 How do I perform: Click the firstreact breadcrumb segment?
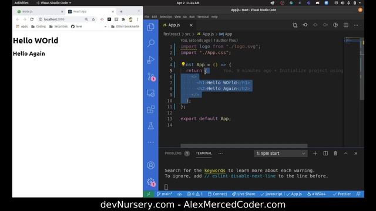(x=172, y=34)
